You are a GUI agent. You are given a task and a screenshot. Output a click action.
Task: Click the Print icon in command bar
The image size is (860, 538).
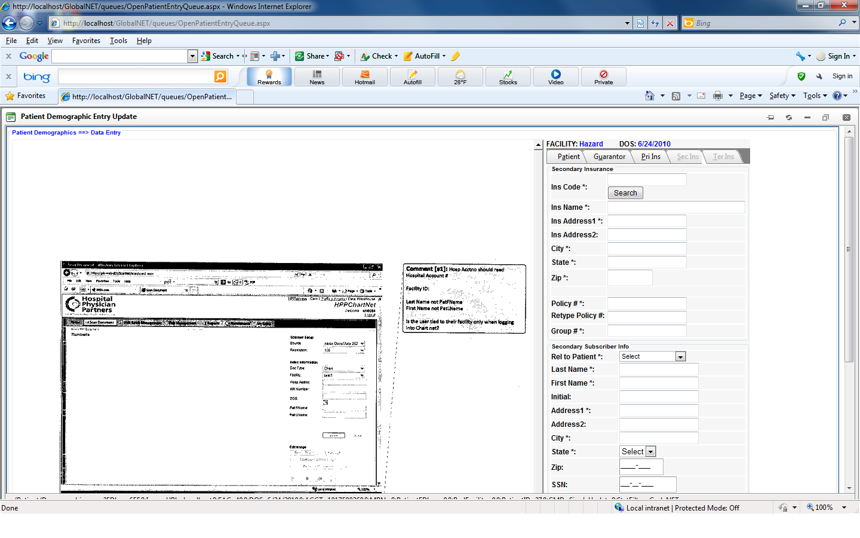pos(717,96)
